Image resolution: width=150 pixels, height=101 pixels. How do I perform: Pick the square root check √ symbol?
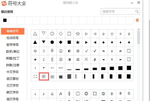point(86,51)
